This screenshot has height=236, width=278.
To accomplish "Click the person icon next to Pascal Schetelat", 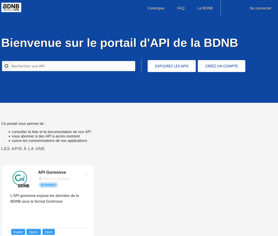I will click(x=40, y=179).
